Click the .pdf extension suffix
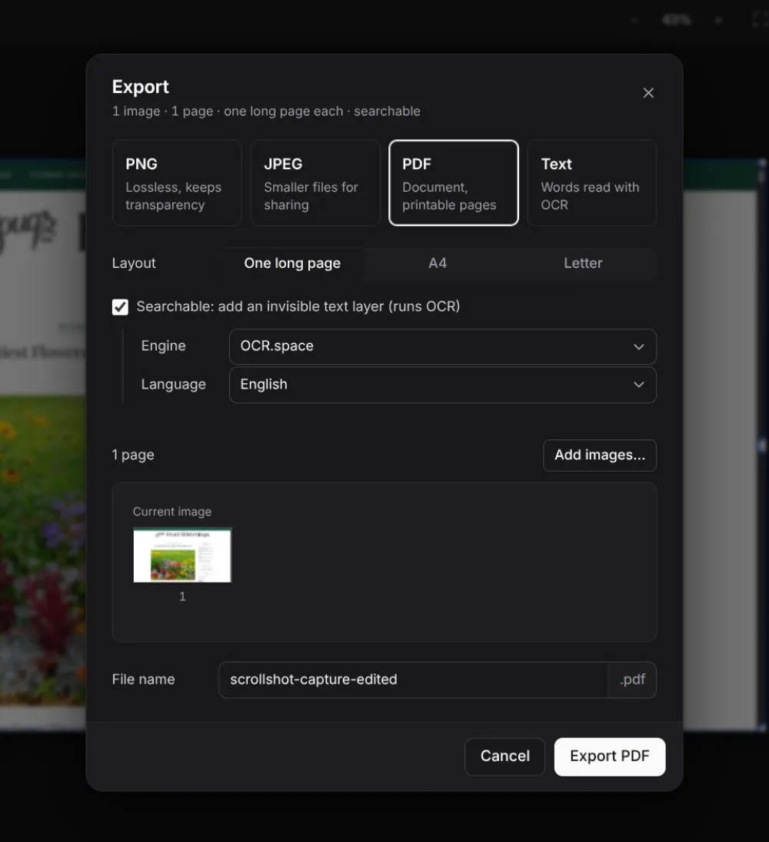 (632, 680)
